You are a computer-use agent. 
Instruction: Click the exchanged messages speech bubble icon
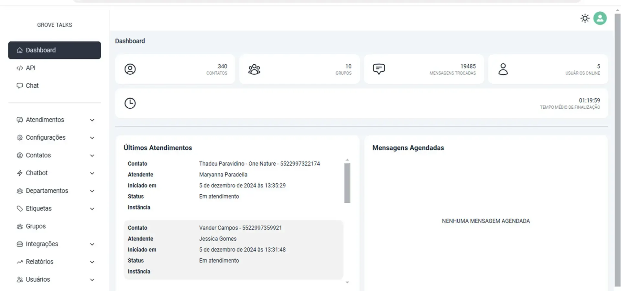[x=379, y=69]
